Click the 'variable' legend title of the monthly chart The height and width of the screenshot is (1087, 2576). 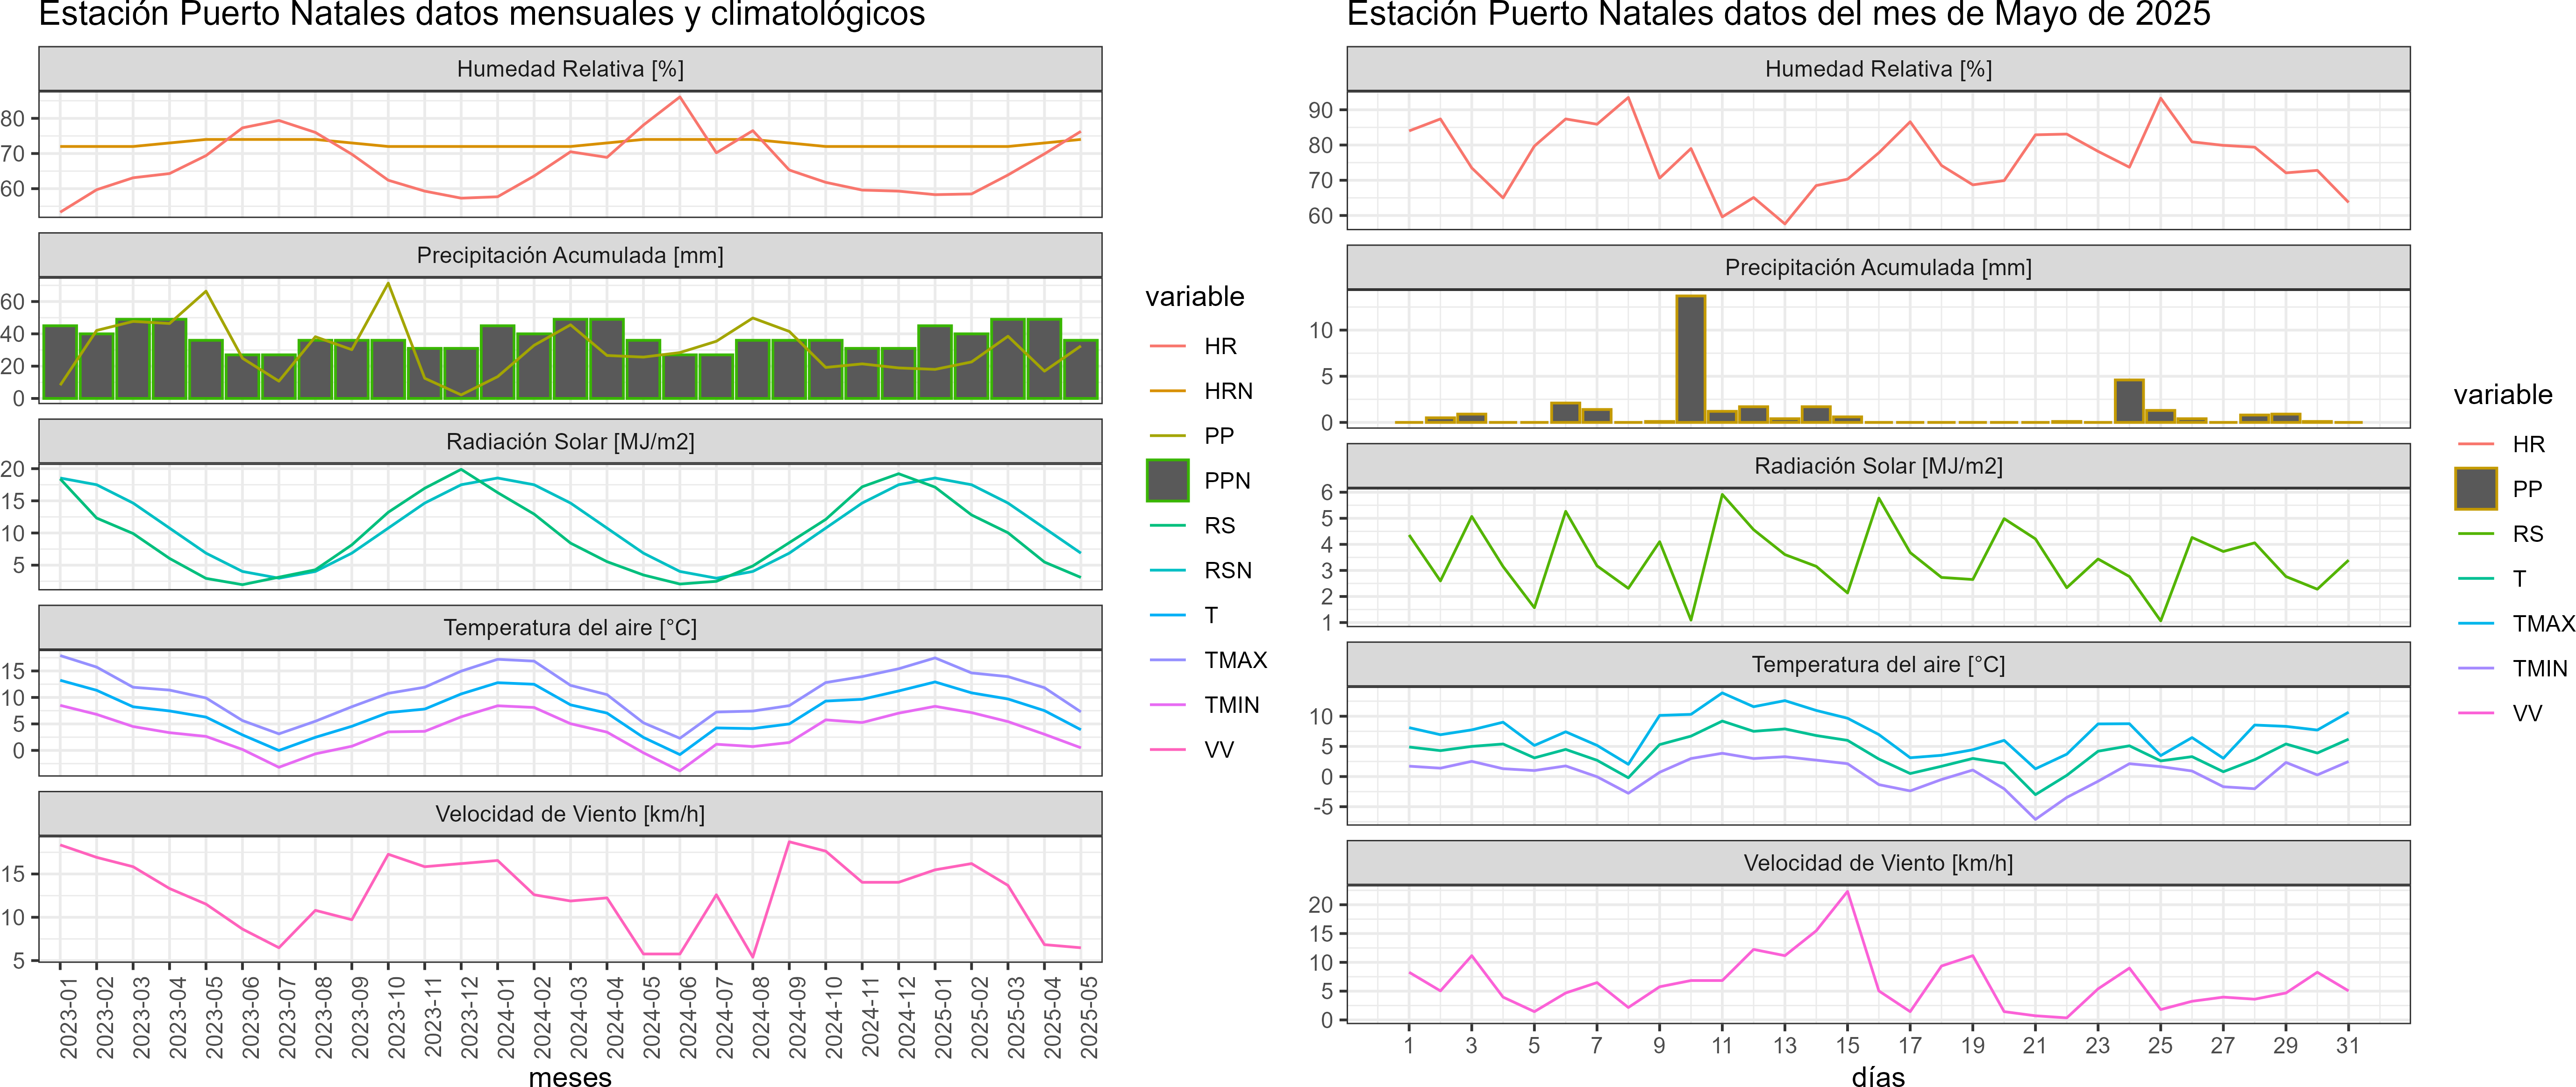(x=1194, y=297)
